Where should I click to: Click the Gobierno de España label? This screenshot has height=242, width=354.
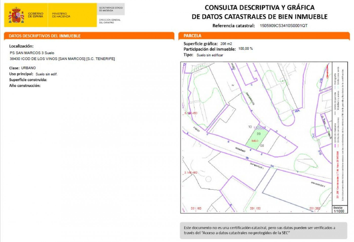[35, 15]
